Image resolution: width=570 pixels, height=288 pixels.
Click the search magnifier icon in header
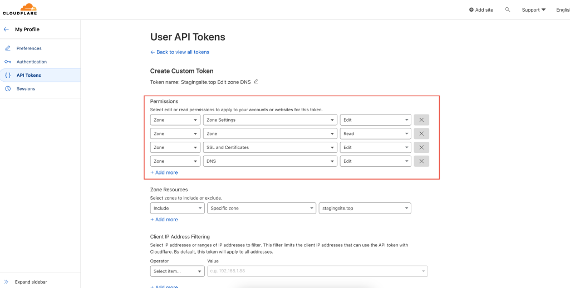tap(507, 9)
